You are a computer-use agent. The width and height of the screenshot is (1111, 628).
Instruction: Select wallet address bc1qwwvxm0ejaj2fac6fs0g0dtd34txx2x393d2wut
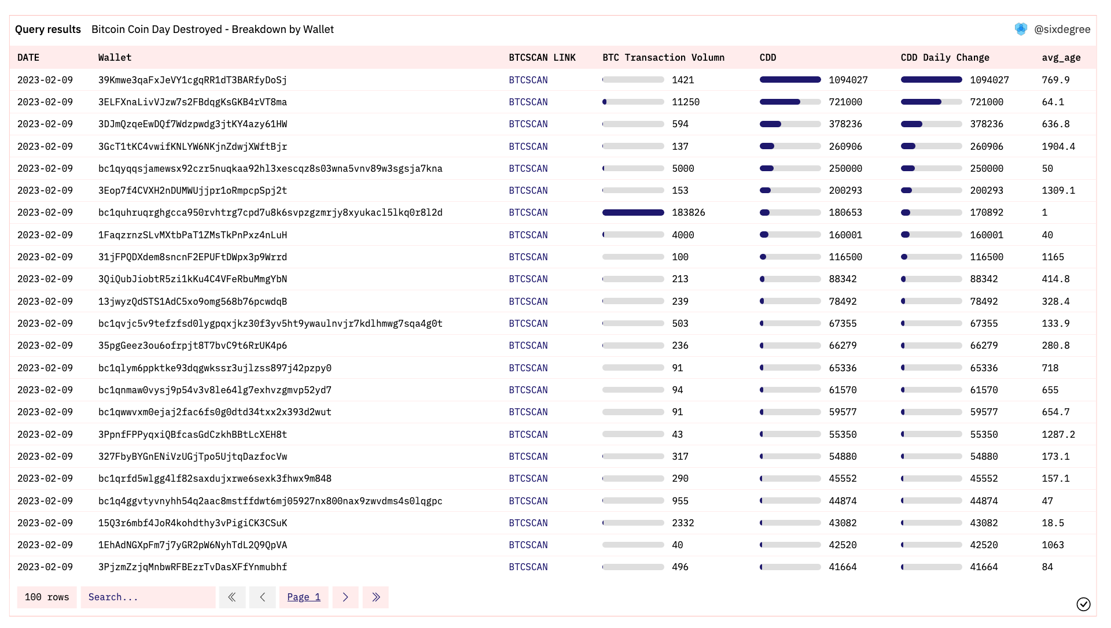(x=215, y=412)
